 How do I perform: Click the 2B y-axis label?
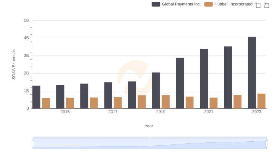pos(26,73)
